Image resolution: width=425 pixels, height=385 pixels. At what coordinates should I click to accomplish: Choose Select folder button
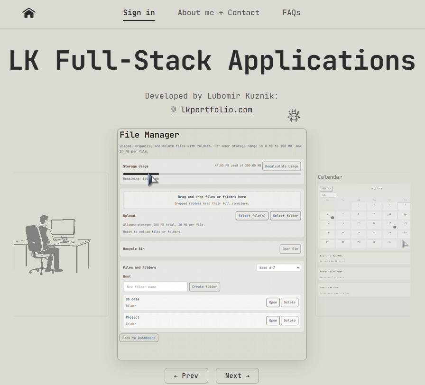[285, 216]
